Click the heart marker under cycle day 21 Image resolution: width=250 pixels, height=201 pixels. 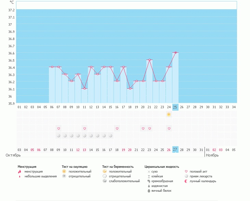point(149,128)
